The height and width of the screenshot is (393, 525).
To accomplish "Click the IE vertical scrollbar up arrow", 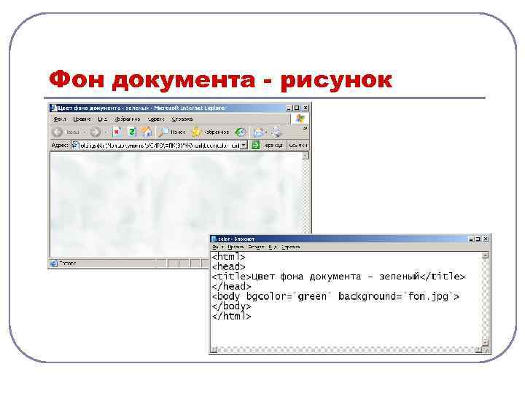I will (306, 156).
